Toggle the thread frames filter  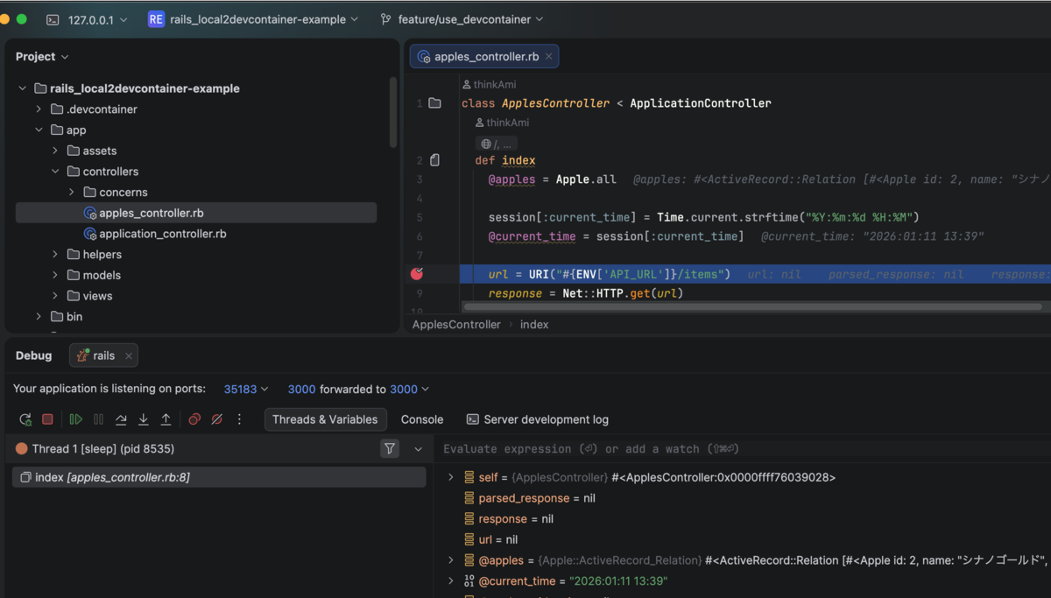click(x=390, y=448)
